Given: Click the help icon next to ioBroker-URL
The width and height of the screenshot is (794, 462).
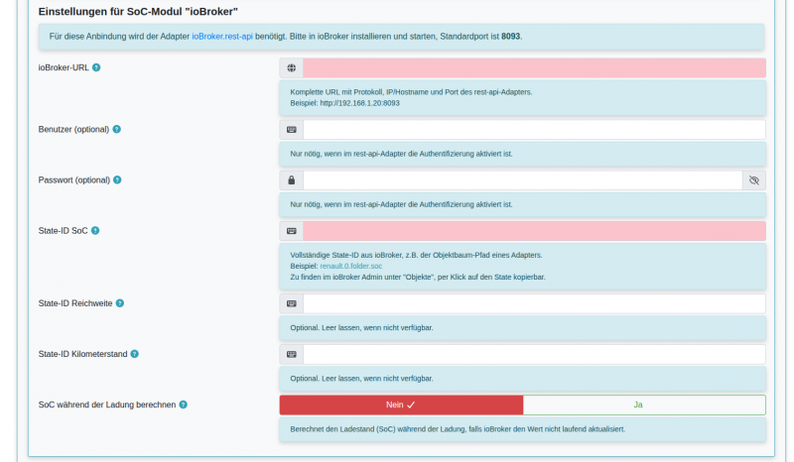Looking at the screenshot, I should tap(96, 67).
